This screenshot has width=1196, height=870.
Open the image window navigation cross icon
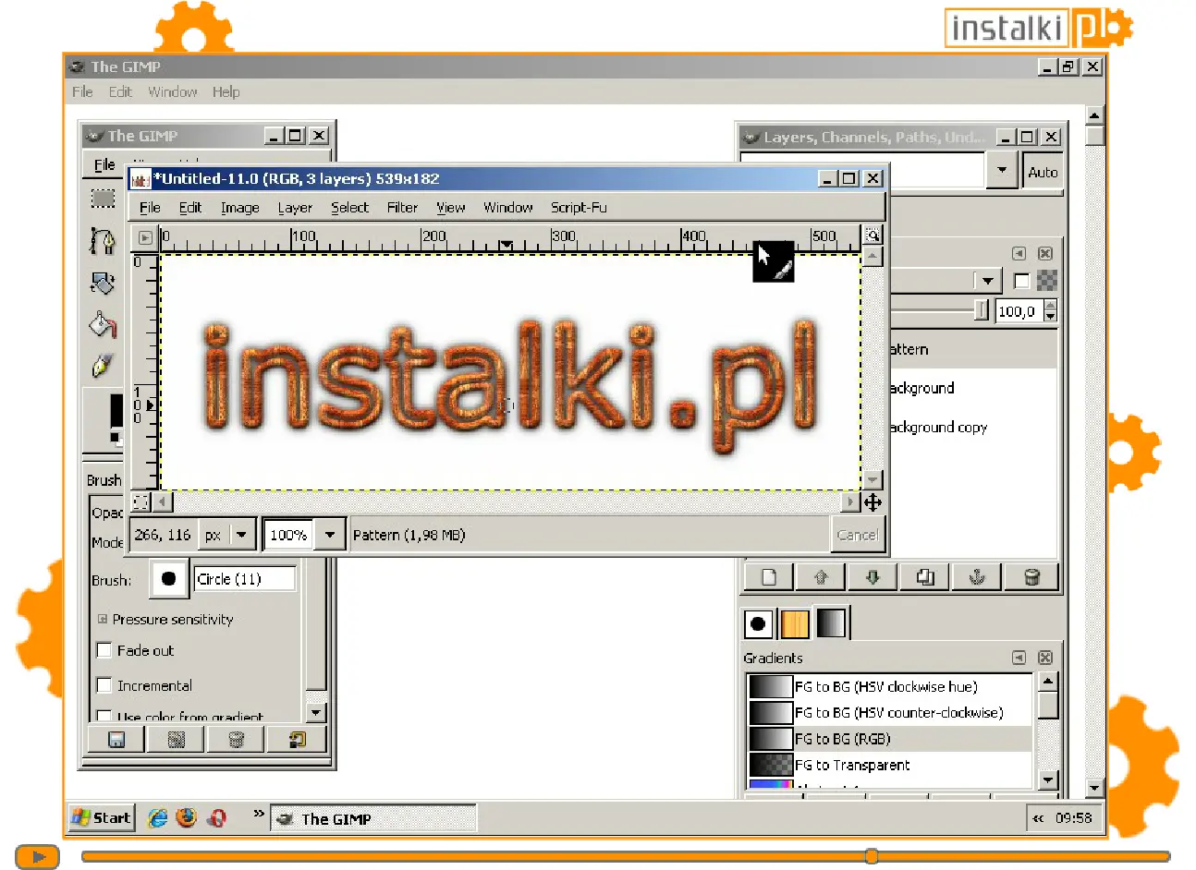873,502
